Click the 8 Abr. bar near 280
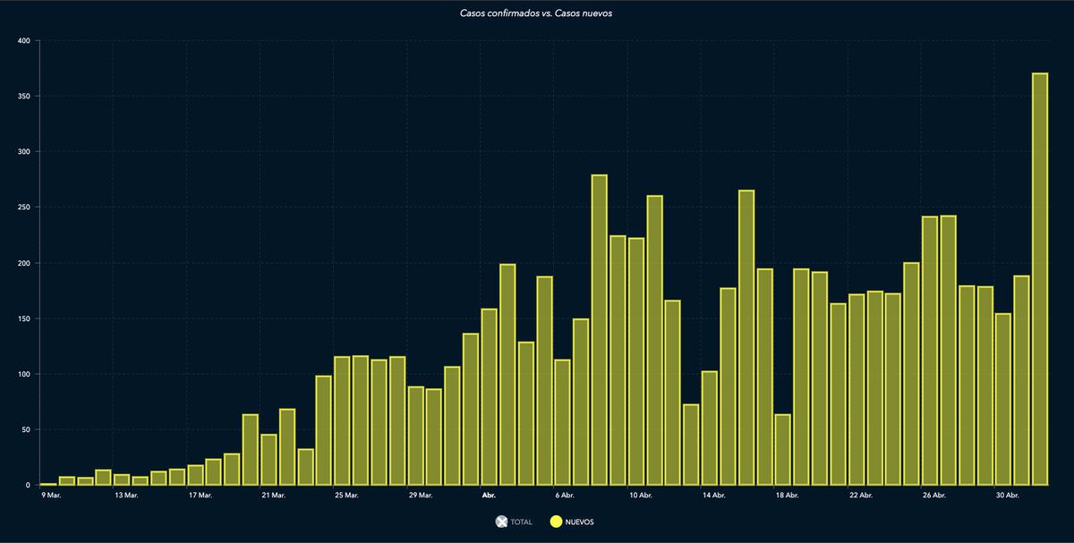This screenshot has width=1074, height=543. [x=599, y=330]
